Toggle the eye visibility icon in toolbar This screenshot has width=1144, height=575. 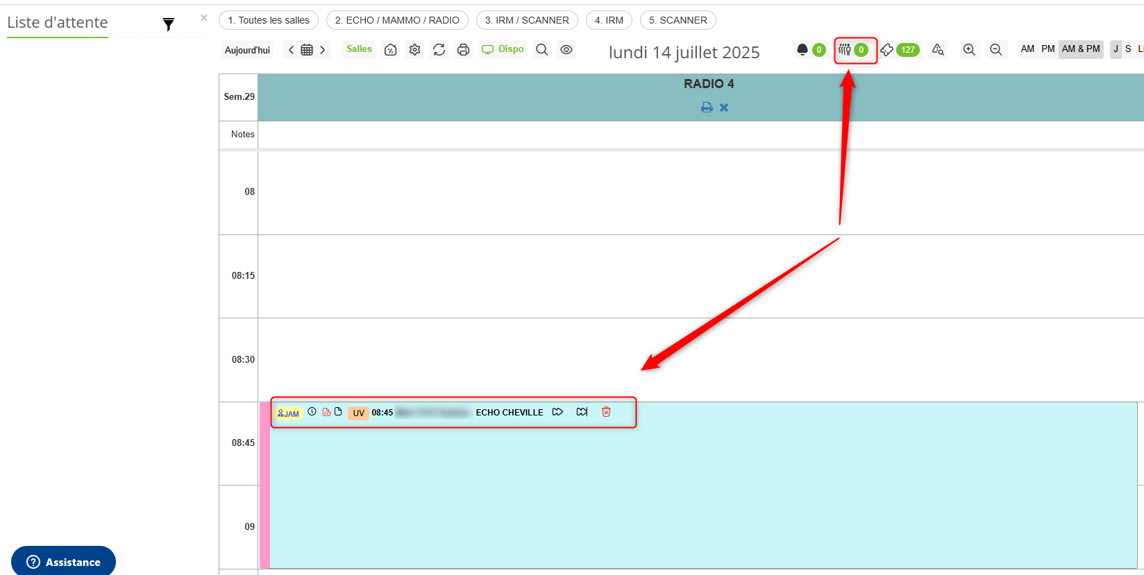point(566,50)
